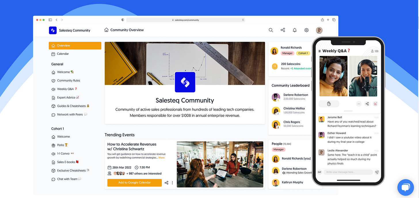Raise hand in Weekly Q&A call
Screen dimensions: 419x198
[x=329, y=104]
